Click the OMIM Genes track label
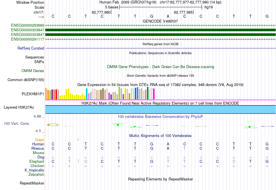 (33, 71)
